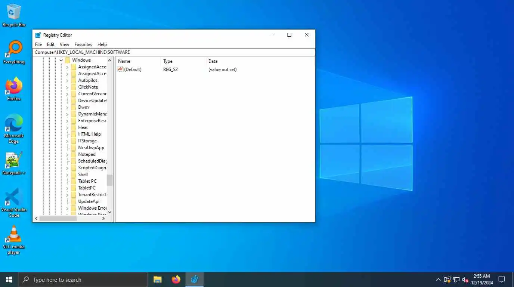This screenshot has height=287, width=514.
Task: Click the muted volume tray icon
Action: (465, 280)
